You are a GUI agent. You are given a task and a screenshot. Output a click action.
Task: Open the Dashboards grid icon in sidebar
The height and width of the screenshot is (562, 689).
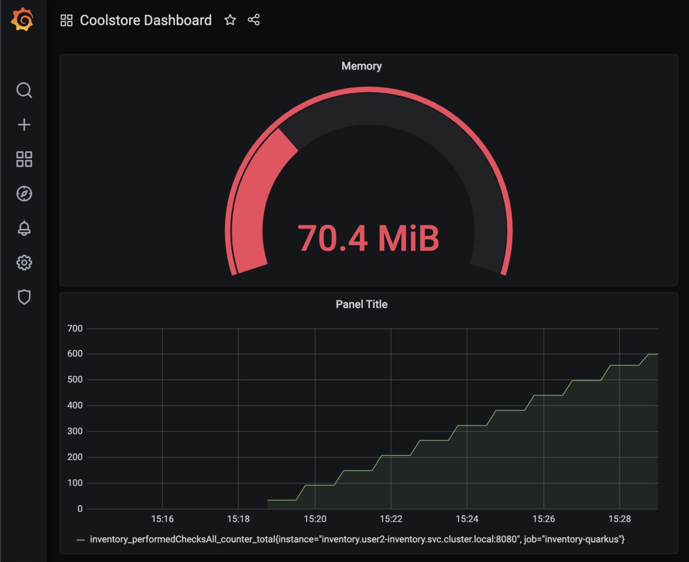pos(24,159)
